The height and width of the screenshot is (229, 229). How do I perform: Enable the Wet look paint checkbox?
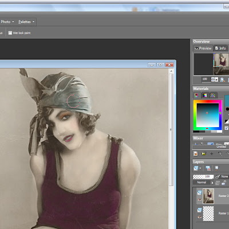click(10, 33)
